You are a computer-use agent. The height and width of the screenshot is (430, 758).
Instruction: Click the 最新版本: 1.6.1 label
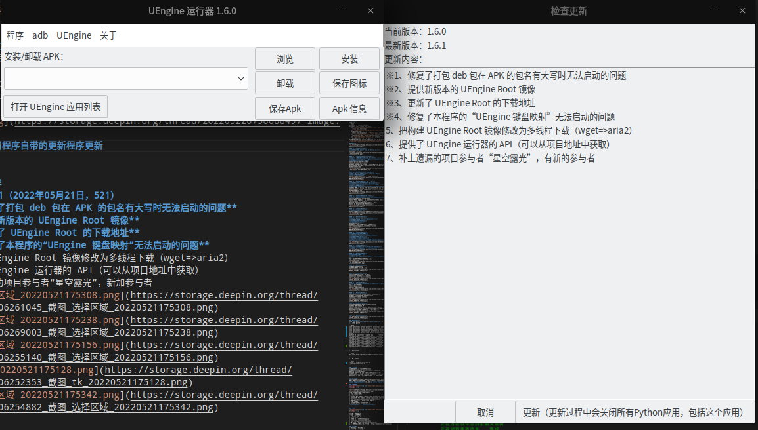[415, 45]
